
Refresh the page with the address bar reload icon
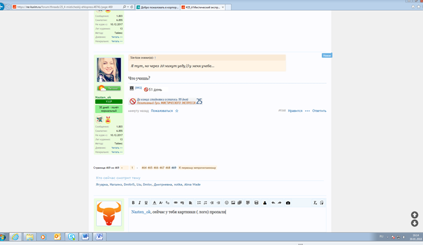tap(132, 7)
